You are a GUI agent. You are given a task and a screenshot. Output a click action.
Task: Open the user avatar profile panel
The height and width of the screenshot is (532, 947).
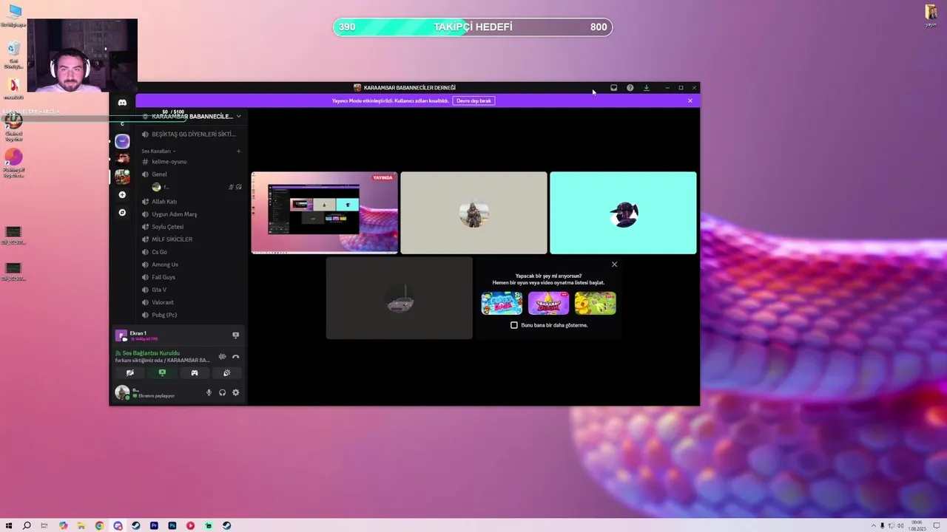tap(122, 392)
